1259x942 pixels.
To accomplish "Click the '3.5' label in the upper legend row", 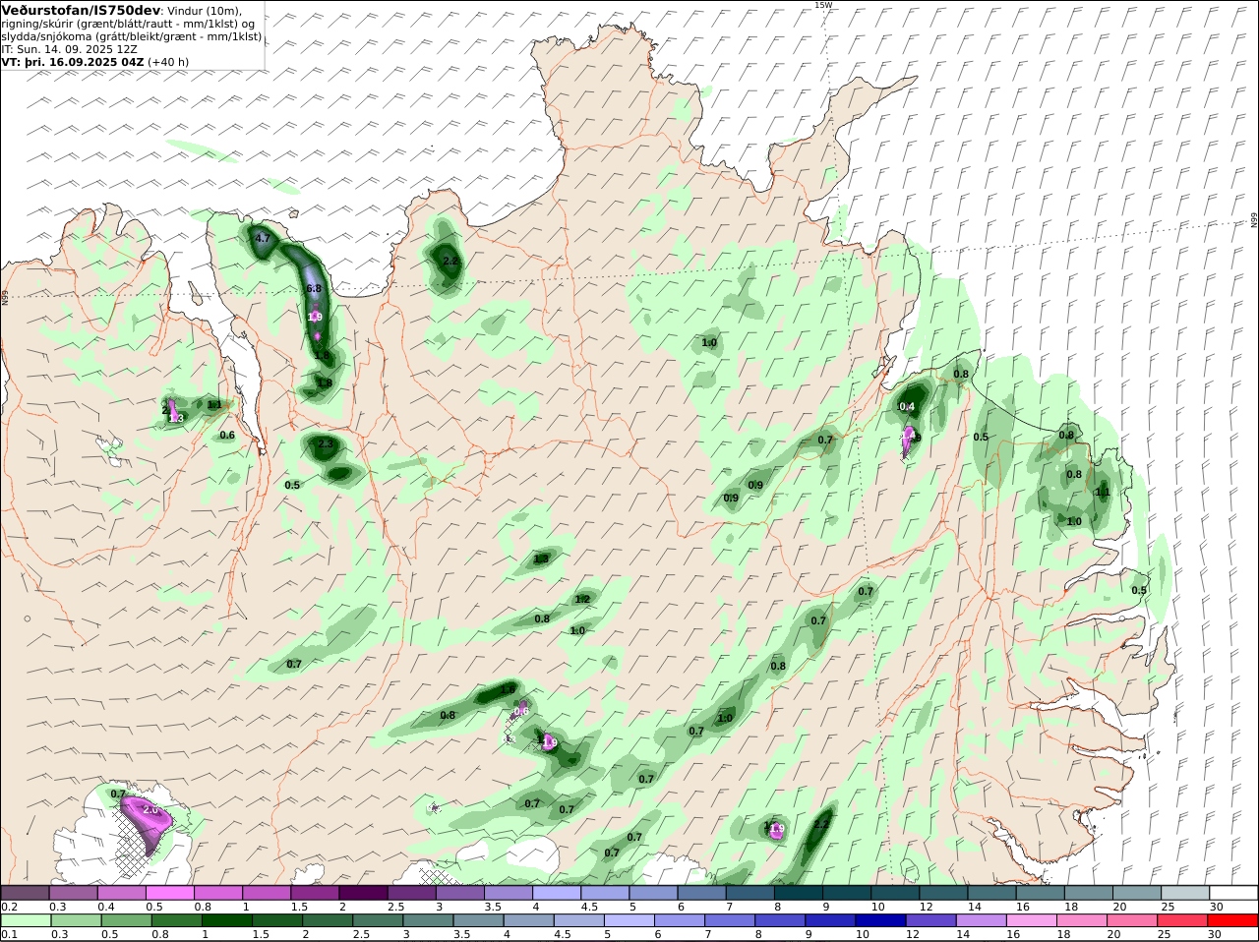I will 494,907.
